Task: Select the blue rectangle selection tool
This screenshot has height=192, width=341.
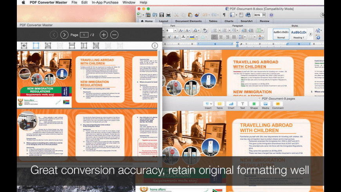Action: click(x=36, y=45)
